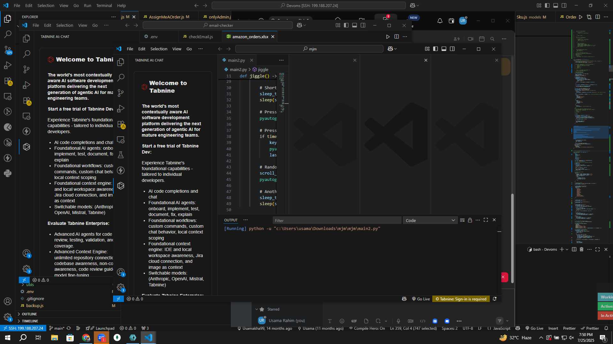The width and height of the screenshot is (613, 344).
Task: Switch to AssignMeAOrder.js tab in Devoms
Action: tap(167, 17)
